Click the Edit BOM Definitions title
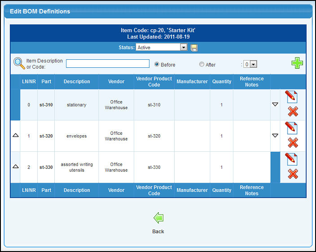Screen dimensions: 316x252 click(40, 11)
